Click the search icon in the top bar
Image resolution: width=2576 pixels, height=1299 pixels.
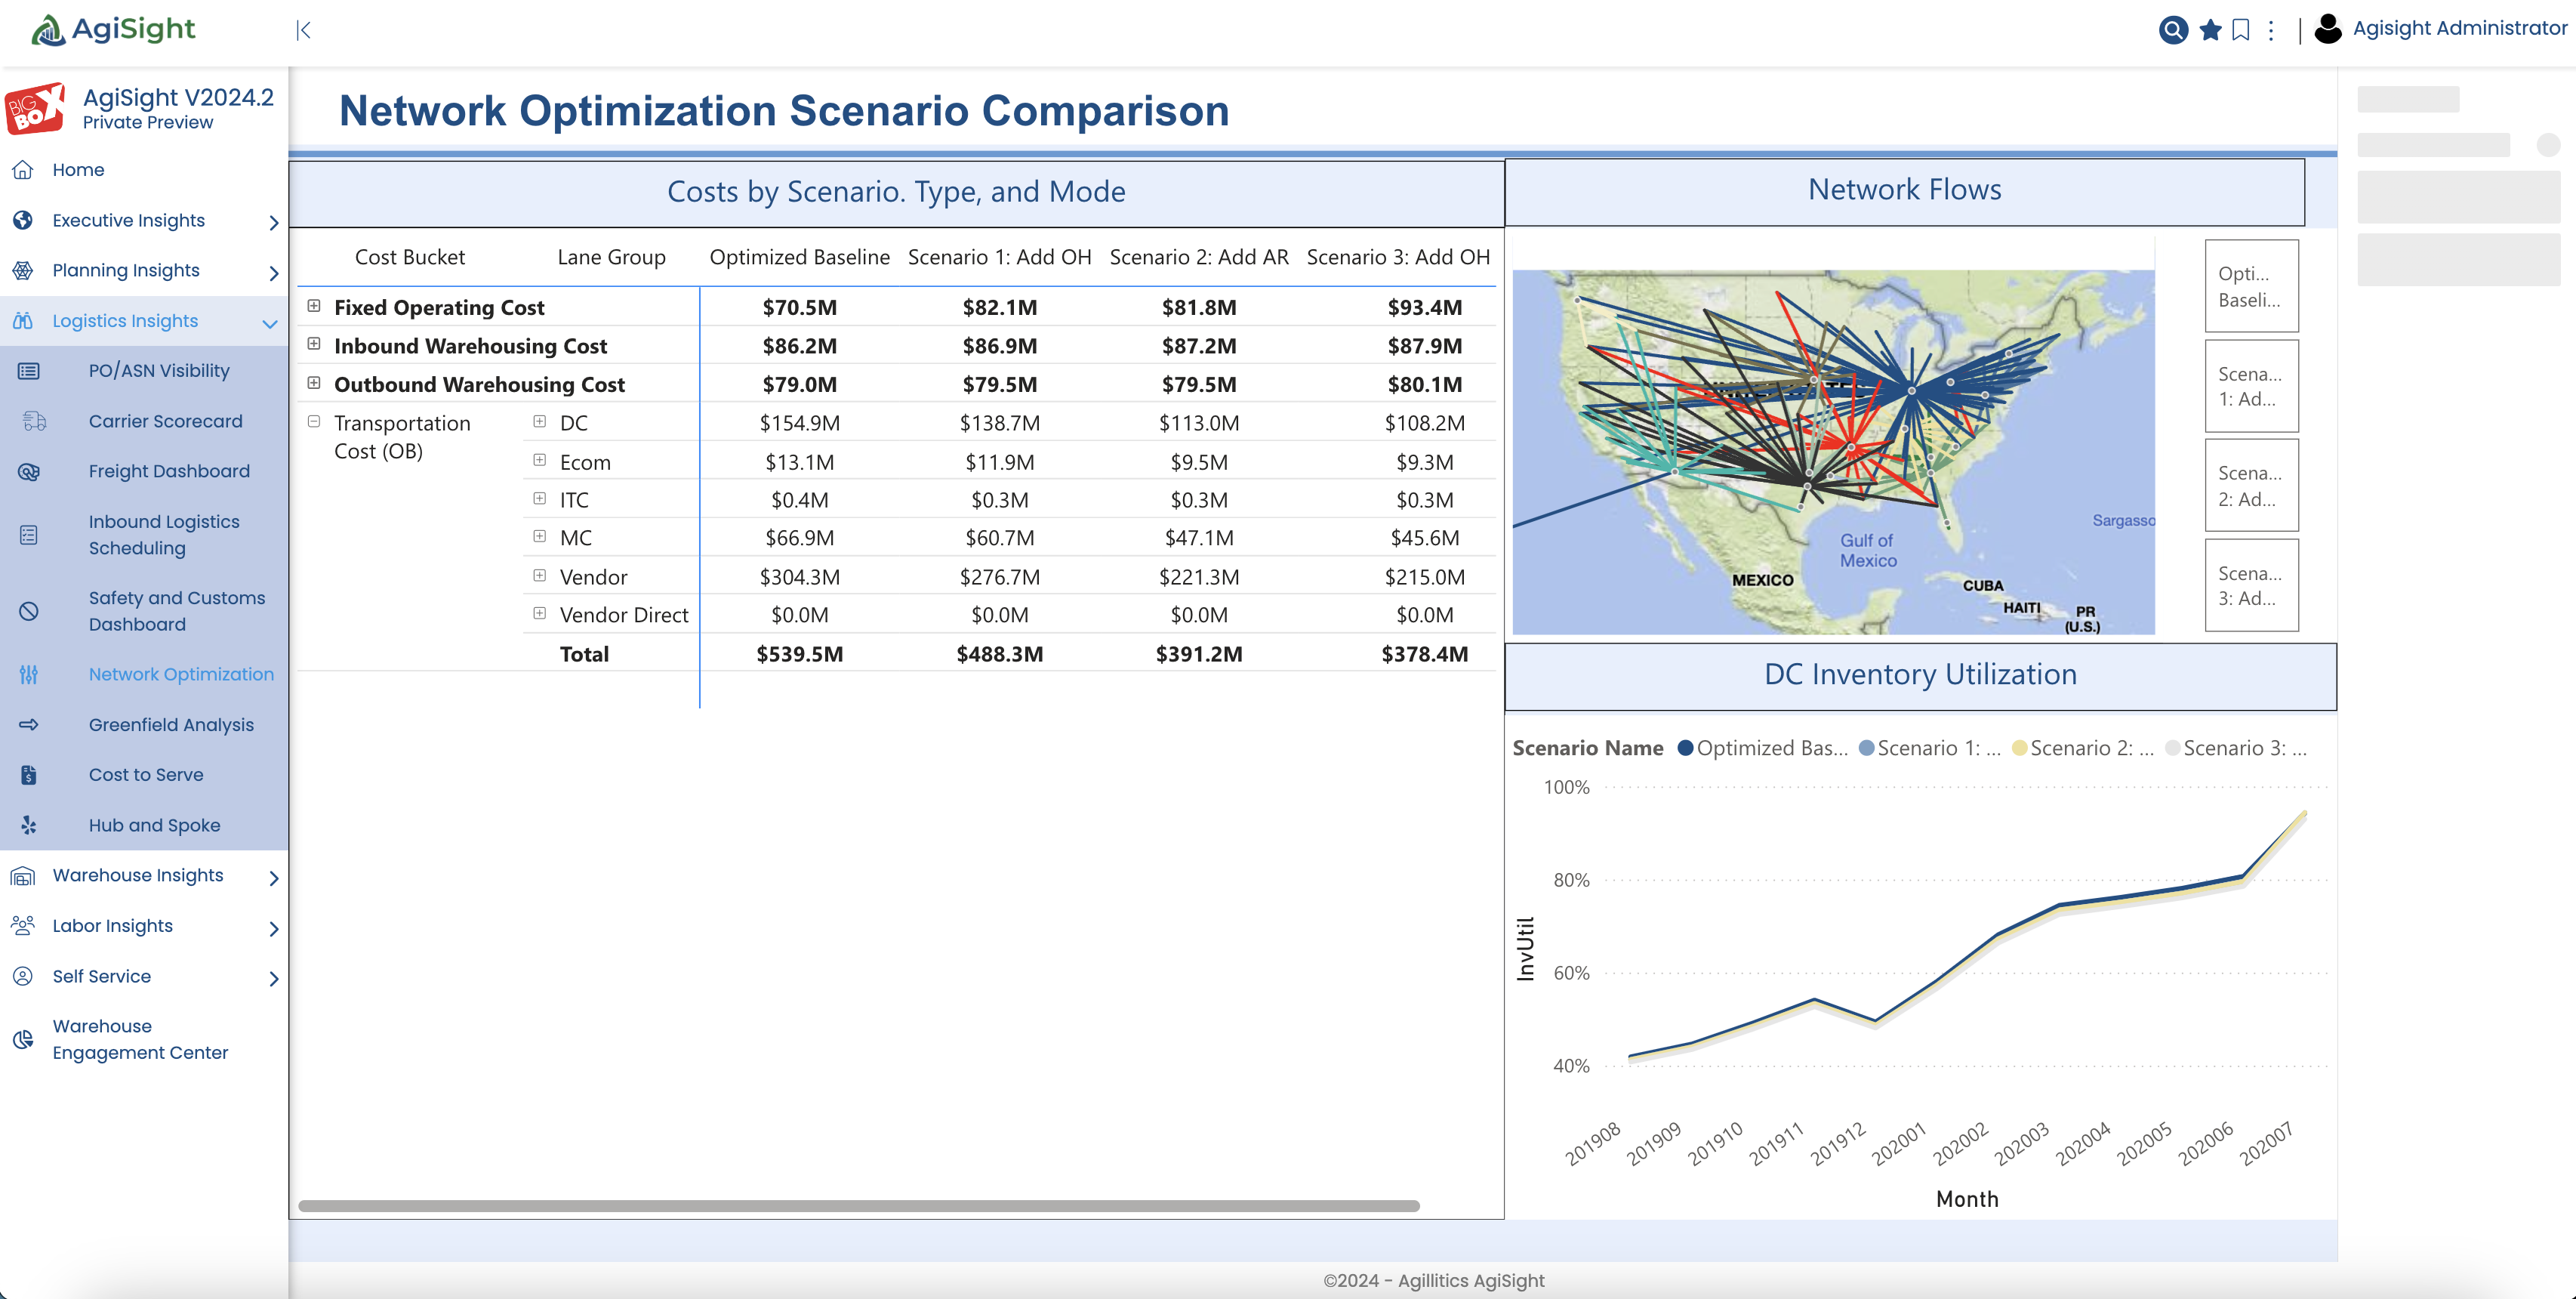(2172, 30)
